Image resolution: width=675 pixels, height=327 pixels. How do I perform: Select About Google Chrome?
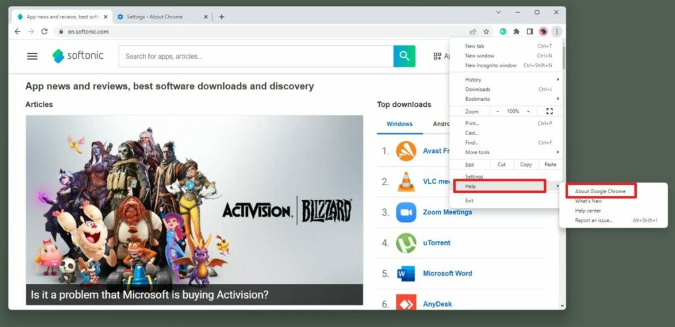coord(600,191)
